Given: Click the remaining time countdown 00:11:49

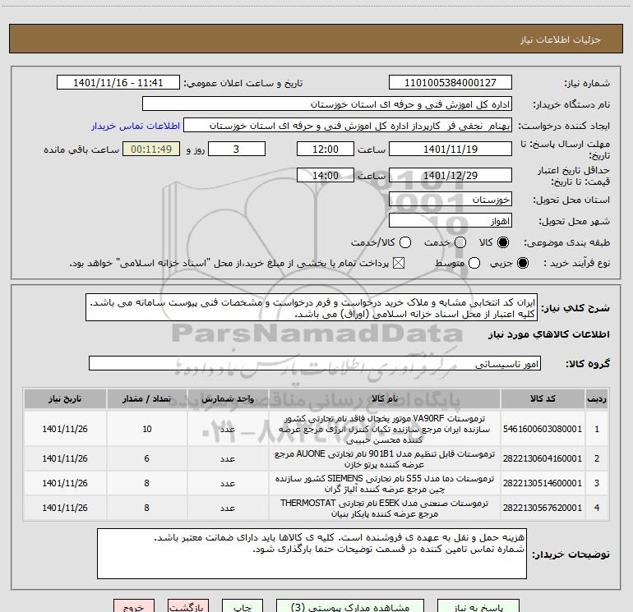Looking at the screenshot, I should pos(151,149).
